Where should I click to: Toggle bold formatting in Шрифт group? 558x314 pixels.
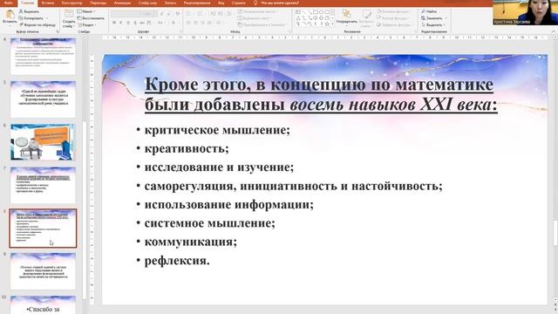[x=114, y=23]
